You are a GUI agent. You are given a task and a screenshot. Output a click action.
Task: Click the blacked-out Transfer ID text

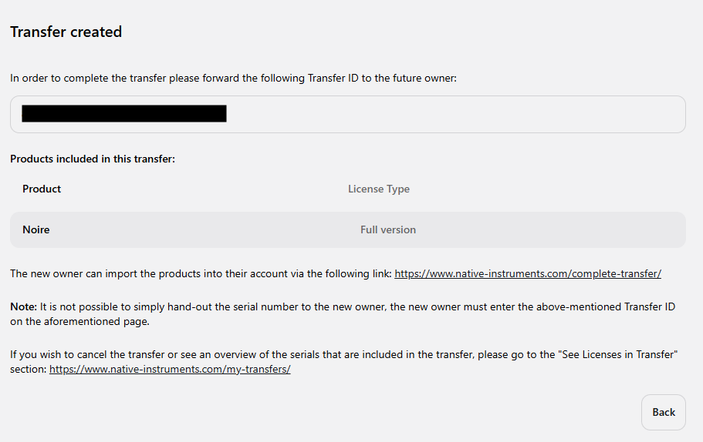coord(124,114)
